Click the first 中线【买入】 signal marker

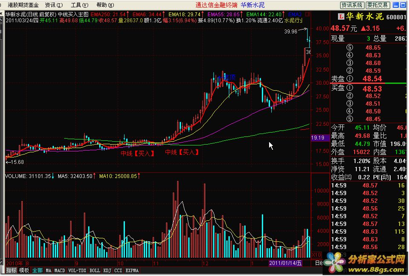pos(138,153)
